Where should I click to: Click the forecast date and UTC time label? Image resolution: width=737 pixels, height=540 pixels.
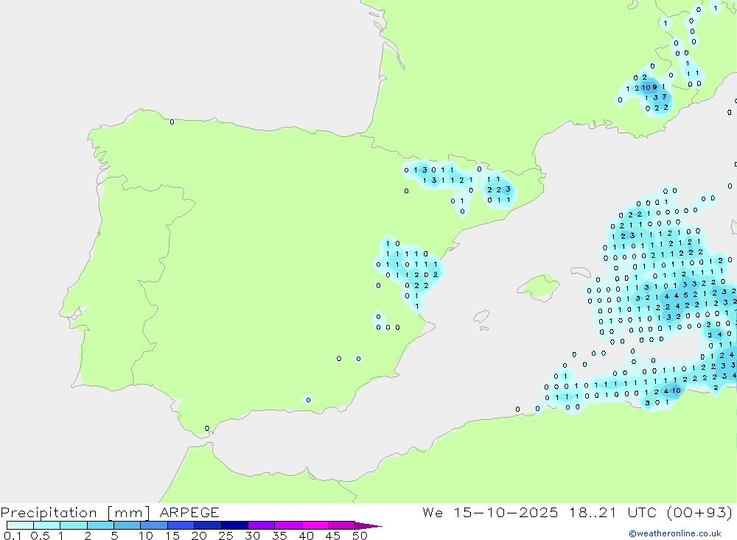click(578, 512)
